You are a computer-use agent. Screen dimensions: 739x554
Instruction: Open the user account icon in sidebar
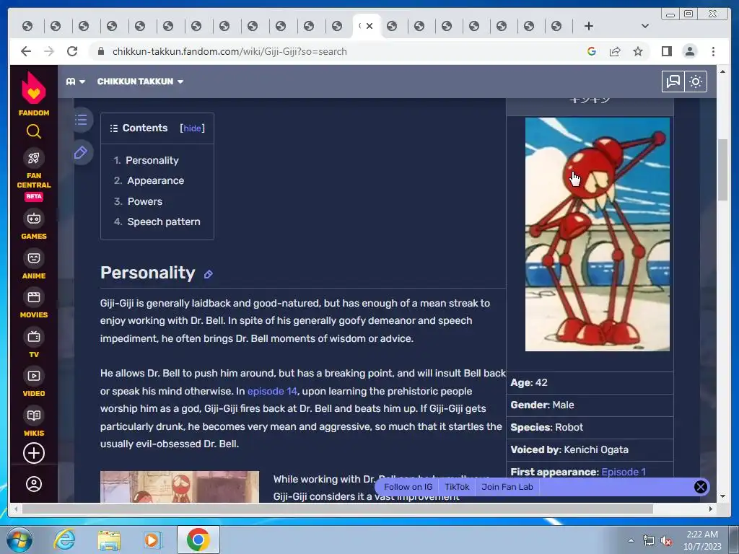pos(33,484)
